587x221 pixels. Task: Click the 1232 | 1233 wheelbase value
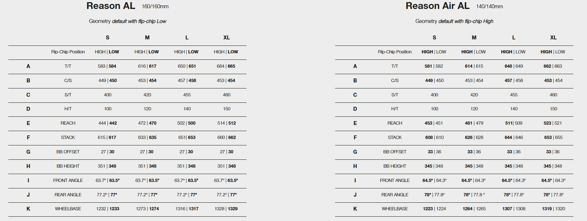(x=108, y=209)
